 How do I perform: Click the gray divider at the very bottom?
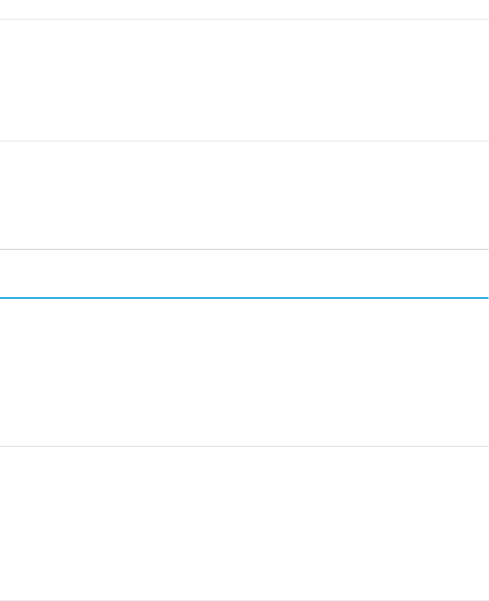tap(244, 600)
